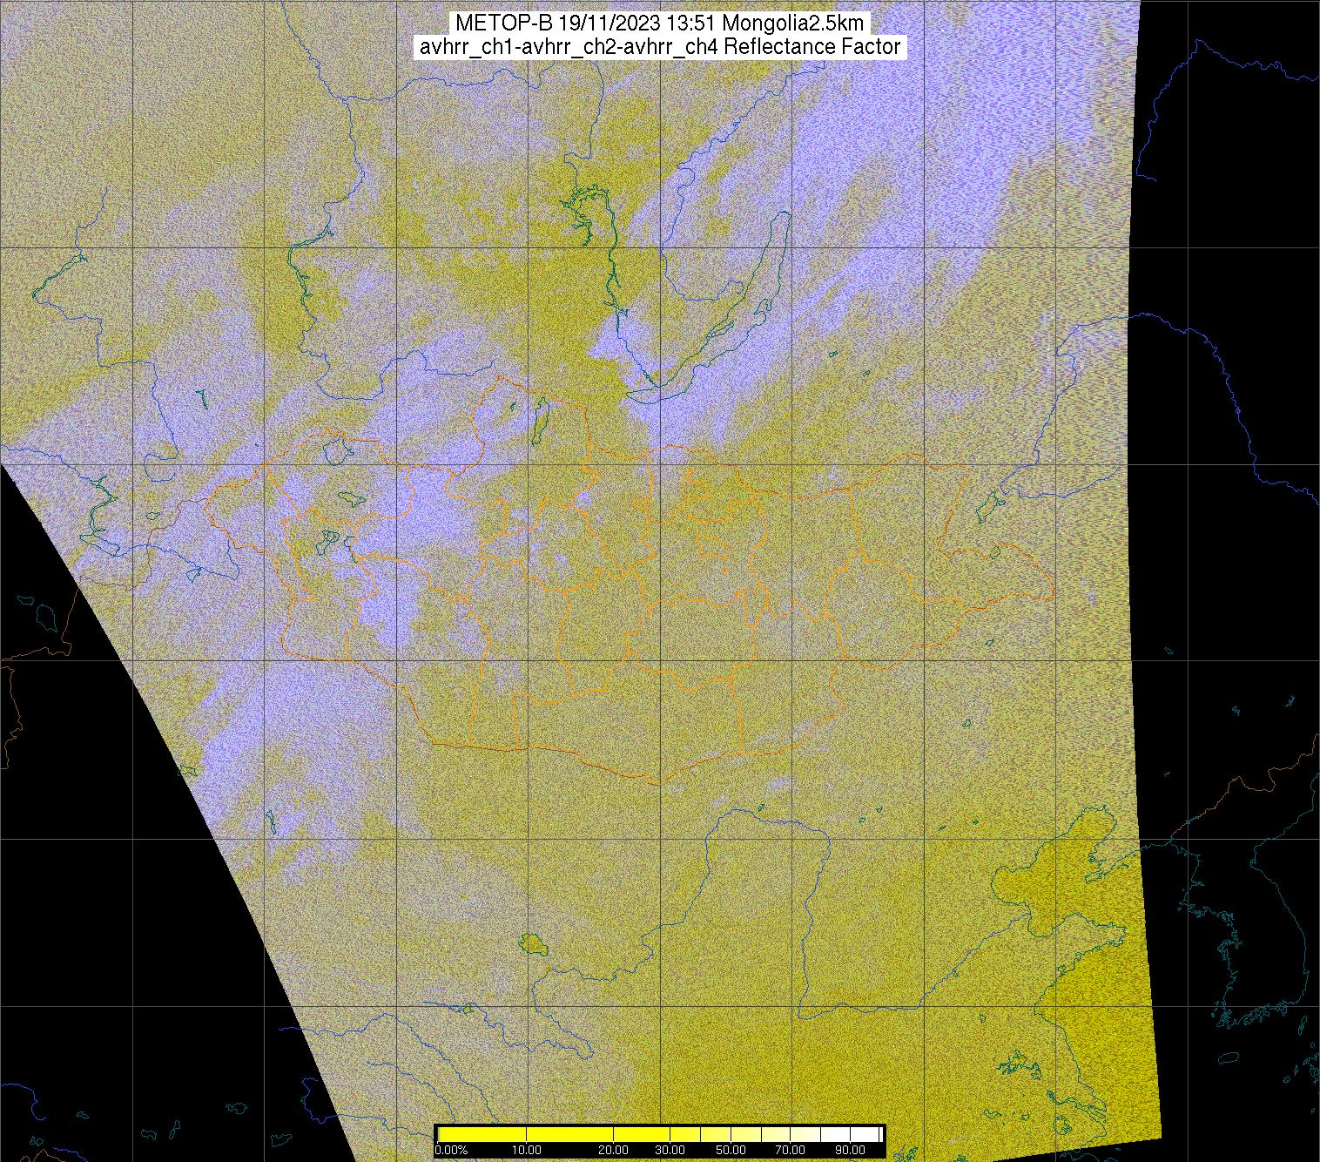Click the '90.00' colorbar label
1320x1162 pixels.
(850, 1150)
